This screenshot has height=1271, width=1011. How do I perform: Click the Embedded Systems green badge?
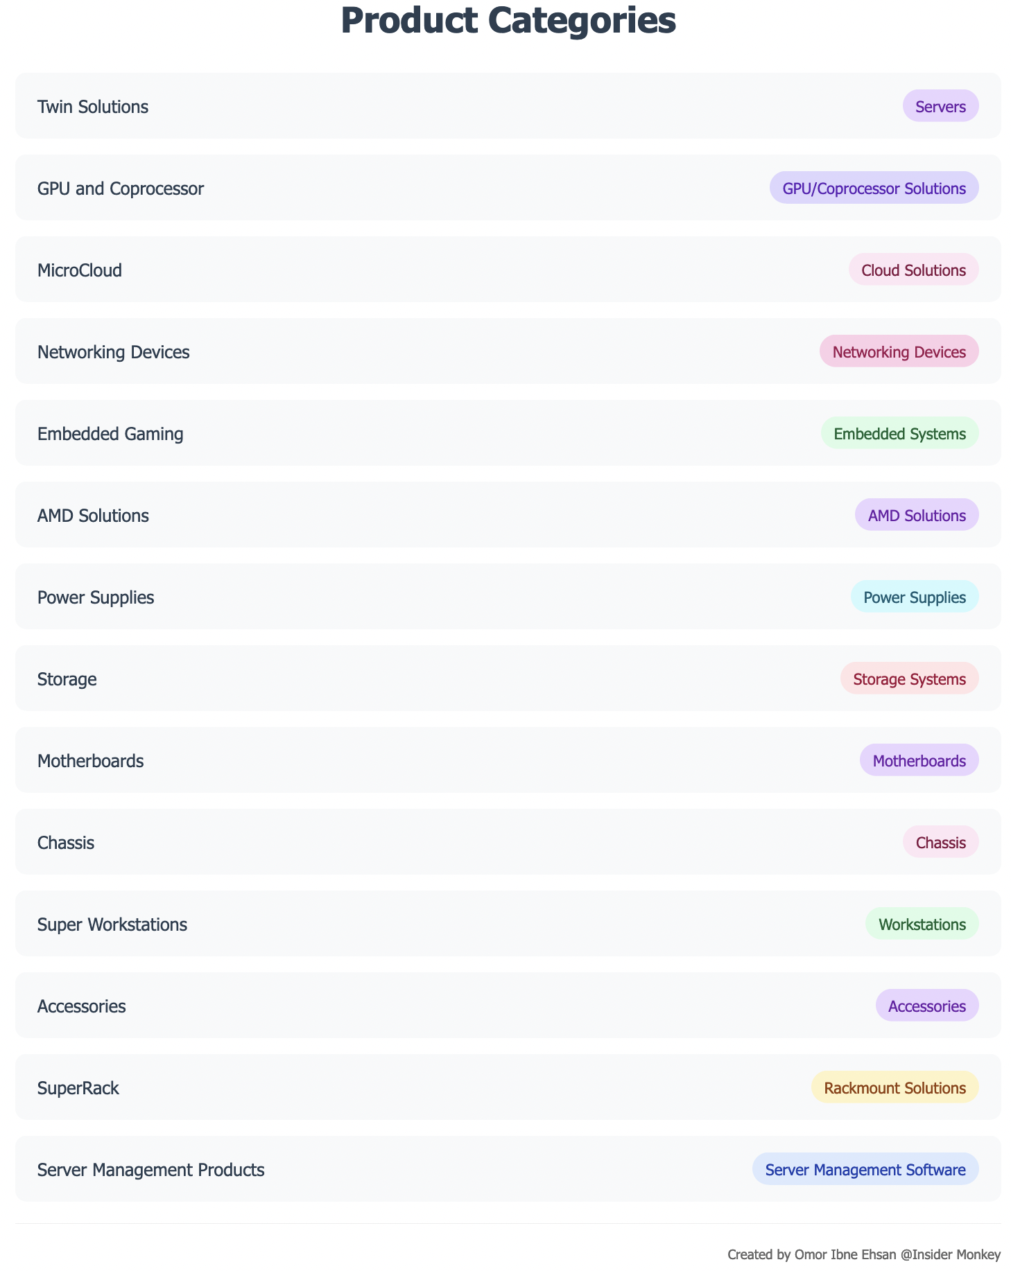click(899, 433)
